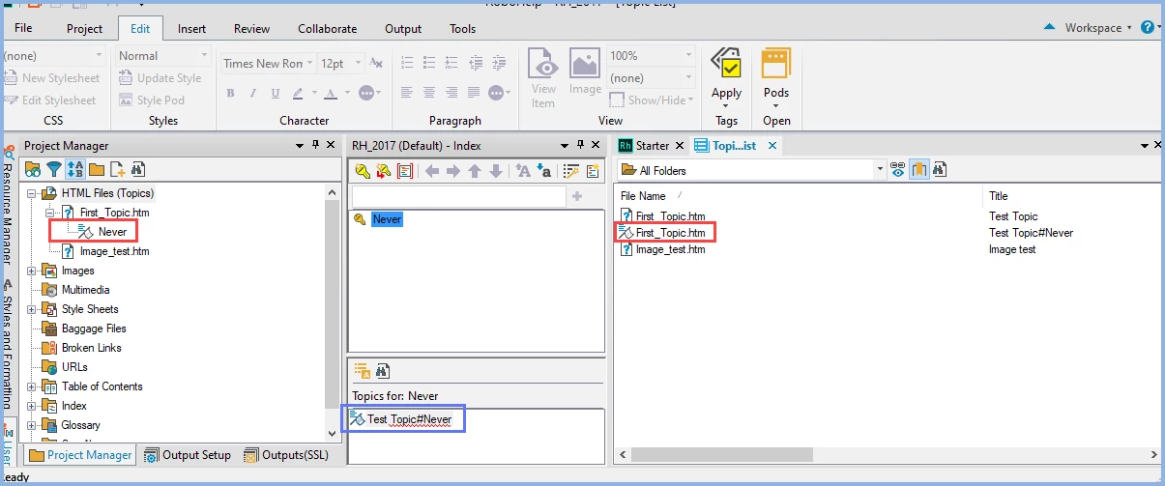Open the Workspace dropdown
The image size is (1165, 486).
1098,28
